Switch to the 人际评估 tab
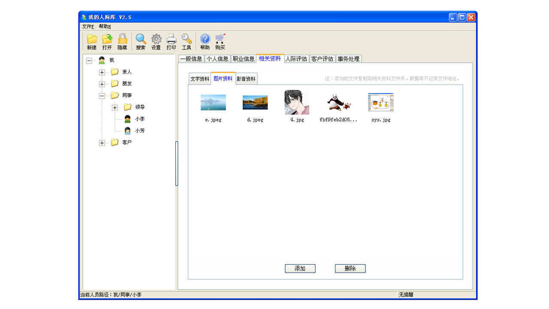Image resolution: width=549 pixels, height=309 pixels. pos(296,59)
